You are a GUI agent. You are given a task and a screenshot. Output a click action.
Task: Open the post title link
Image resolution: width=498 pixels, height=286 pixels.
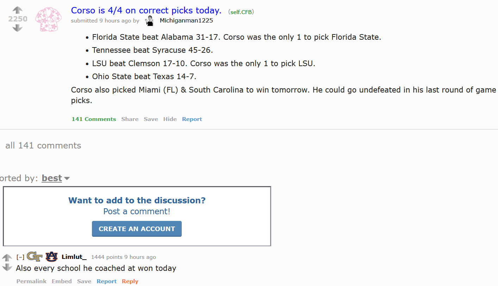(x=146, y=10)
